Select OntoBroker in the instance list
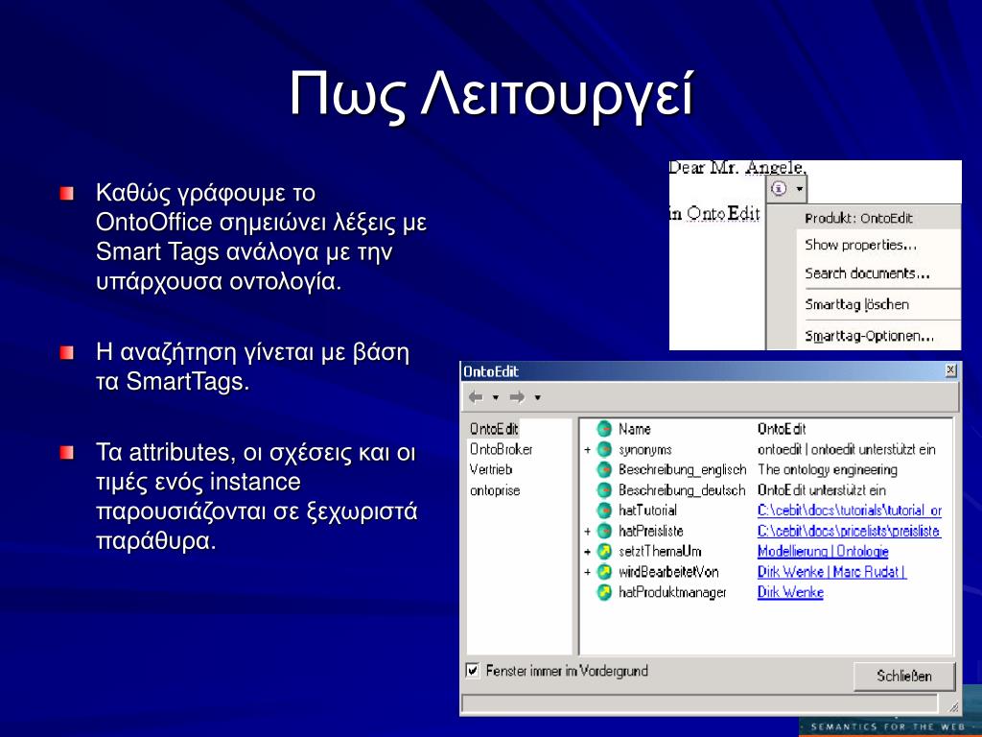This screenshot has width=982, height=737. [x=501, y=449]
